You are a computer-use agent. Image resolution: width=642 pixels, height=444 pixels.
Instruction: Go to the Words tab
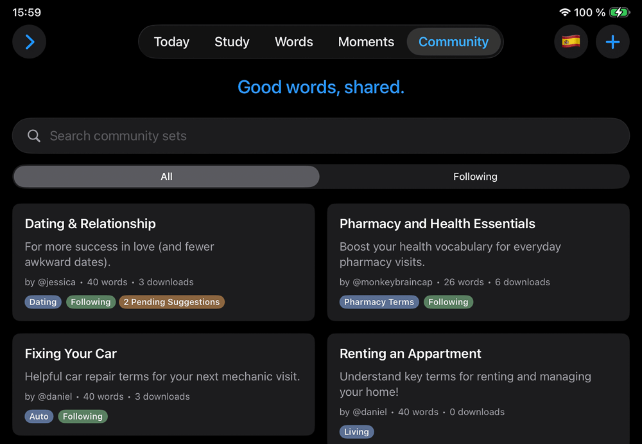click(294, 42)
